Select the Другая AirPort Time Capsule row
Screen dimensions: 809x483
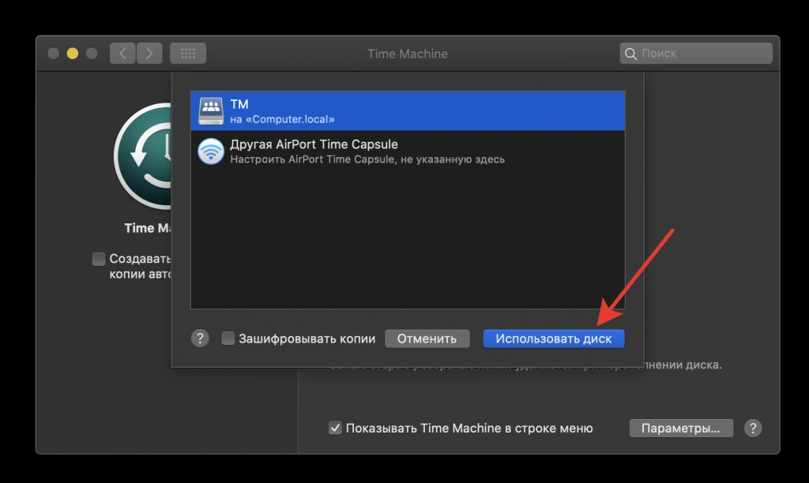point(408,151)
